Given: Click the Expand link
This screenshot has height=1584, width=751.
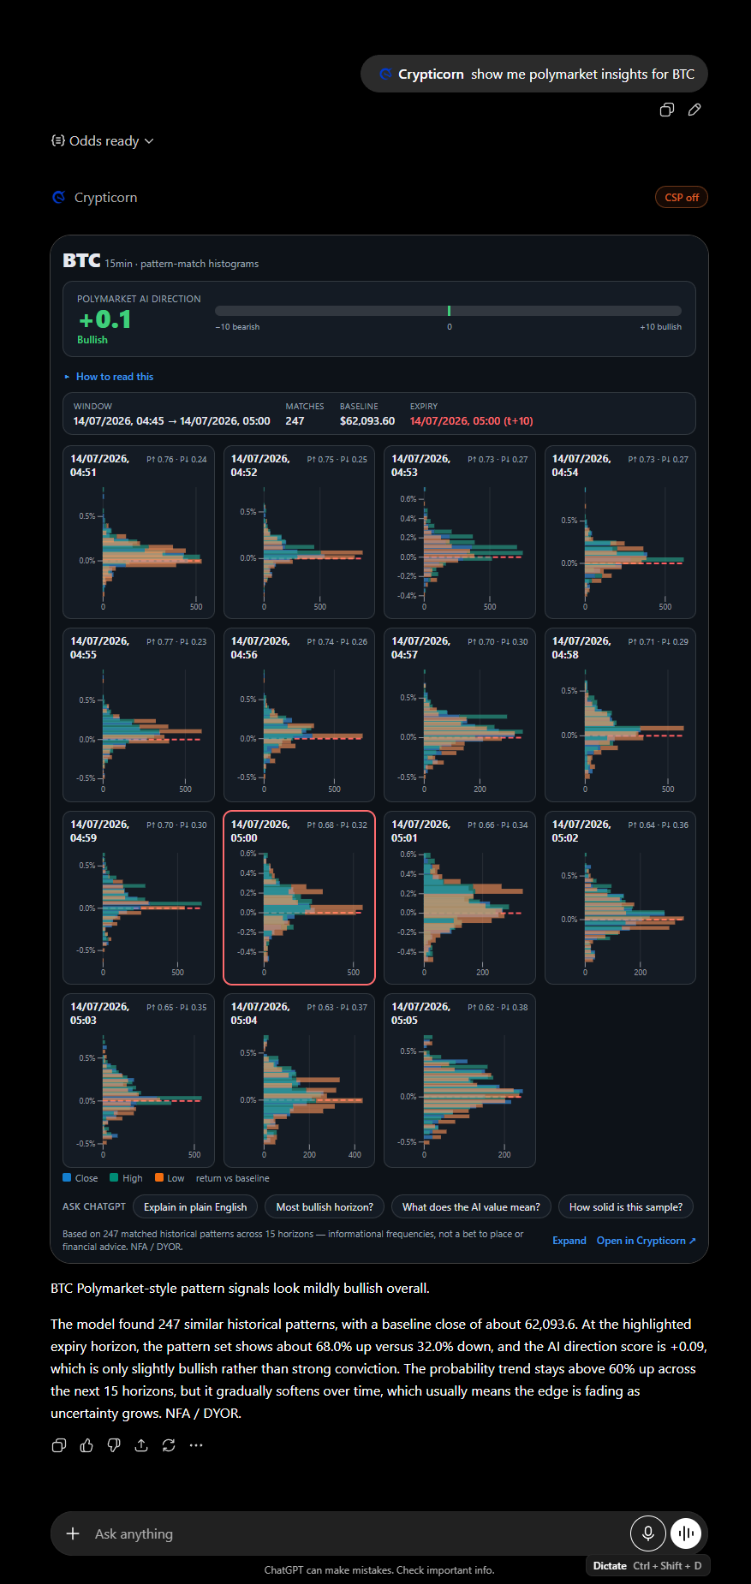Looking at the screenshot, I should coord(569,1241).
